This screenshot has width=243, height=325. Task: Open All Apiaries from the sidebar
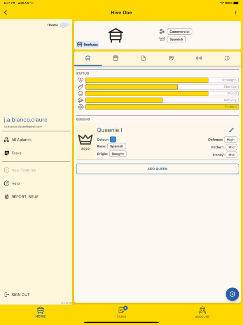point(36,140)
